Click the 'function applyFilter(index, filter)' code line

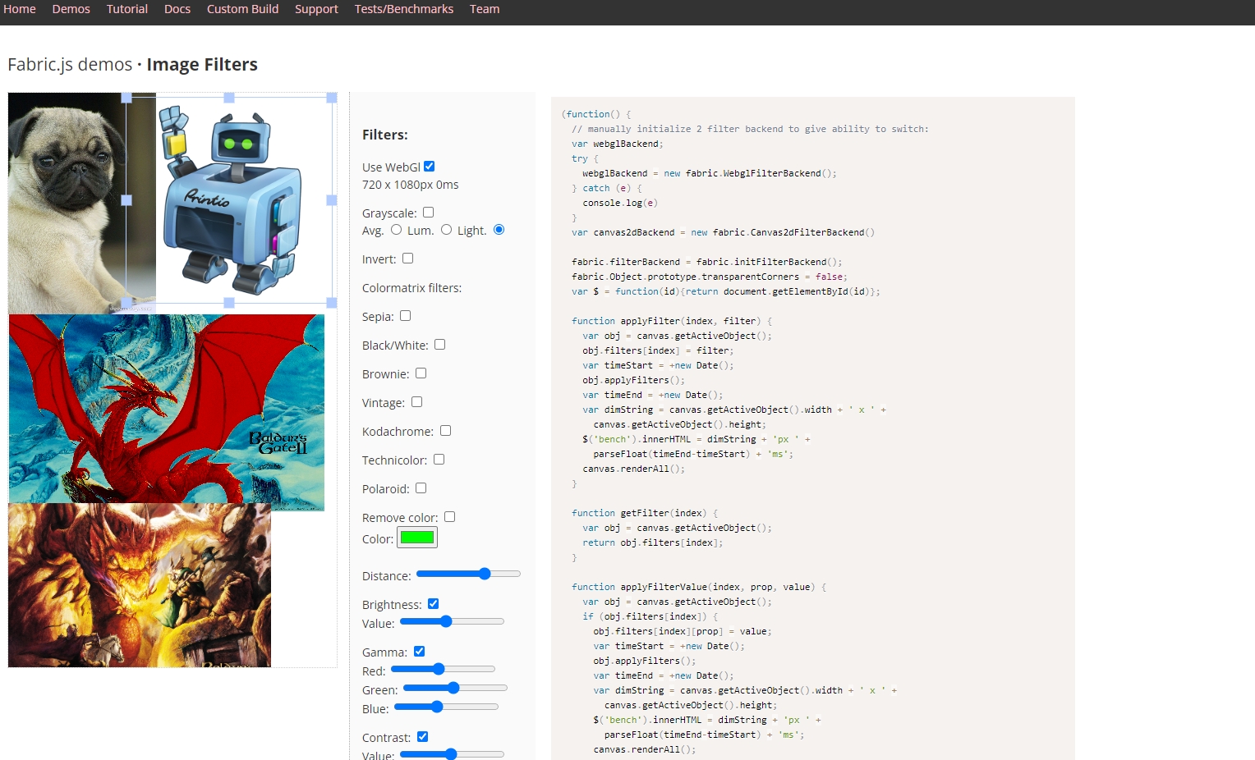click(x=672, y=321)
